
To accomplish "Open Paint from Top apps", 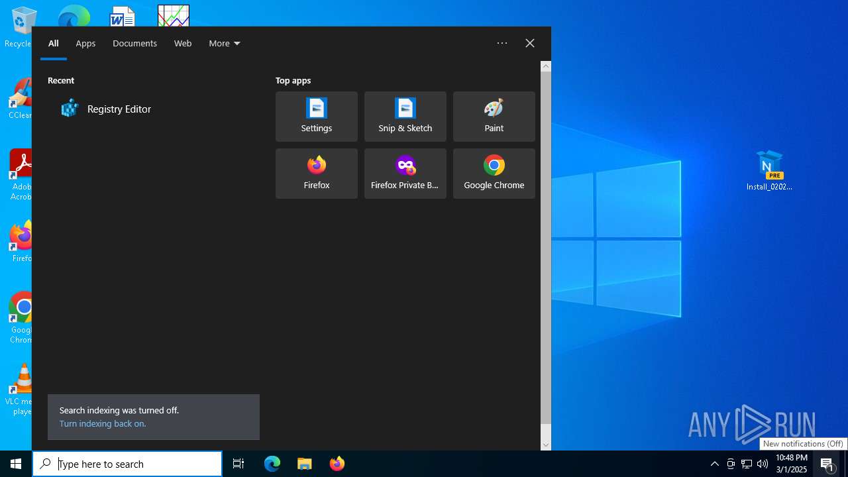I will 494,117.
